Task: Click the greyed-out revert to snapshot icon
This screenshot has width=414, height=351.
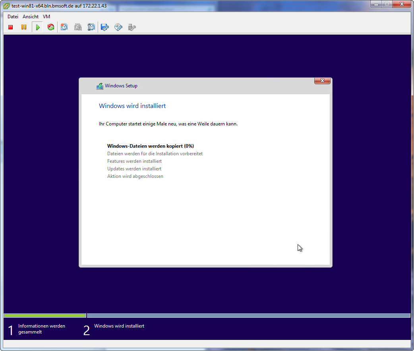Action: (78, 27)
